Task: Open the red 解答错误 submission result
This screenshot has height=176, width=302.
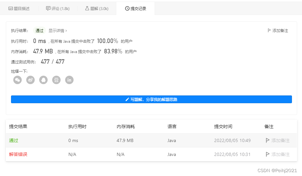Action: coord(18,154)
